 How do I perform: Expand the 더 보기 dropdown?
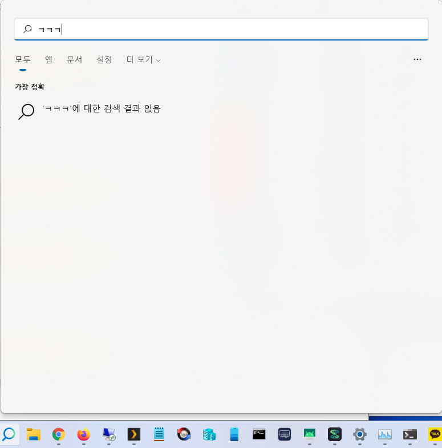(x=143, y=59)
